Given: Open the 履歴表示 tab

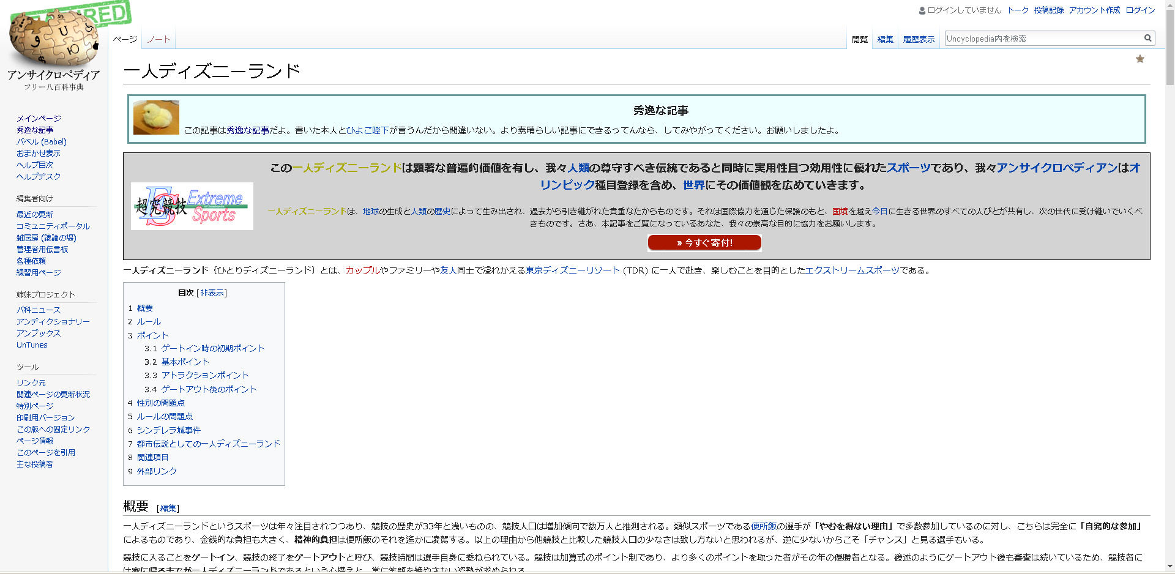Looking at the screenshot, I should [919, 39].
